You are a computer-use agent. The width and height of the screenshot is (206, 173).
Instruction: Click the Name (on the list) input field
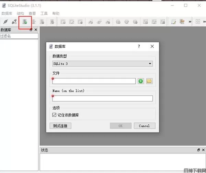[x=102, y=98]
